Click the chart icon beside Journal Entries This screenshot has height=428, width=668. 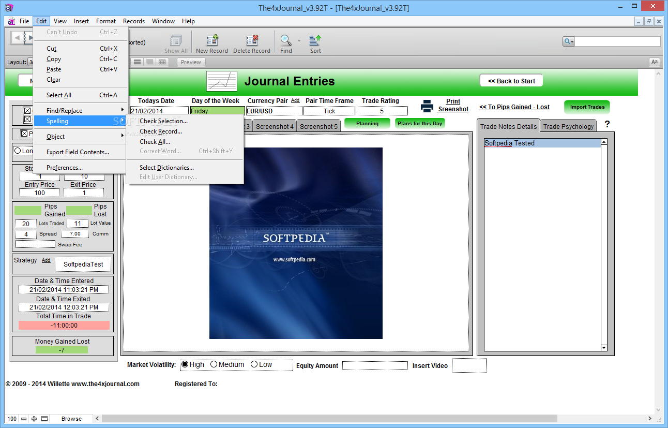pos(222,81)
